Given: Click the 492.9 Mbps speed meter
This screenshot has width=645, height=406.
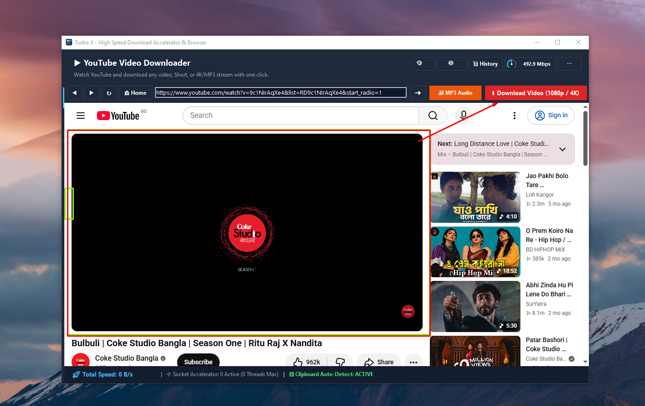Looking at the screenshot, I should click(x=529, y=64).
